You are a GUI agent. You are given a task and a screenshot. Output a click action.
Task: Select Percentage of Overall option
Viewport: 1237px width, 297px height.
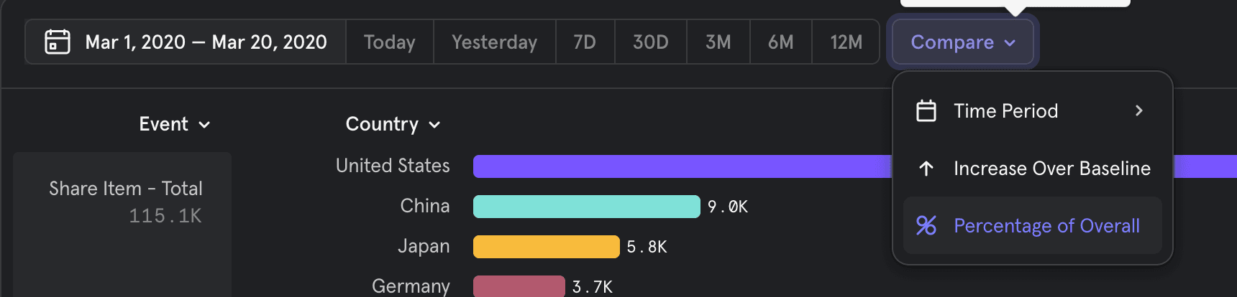1046,226
